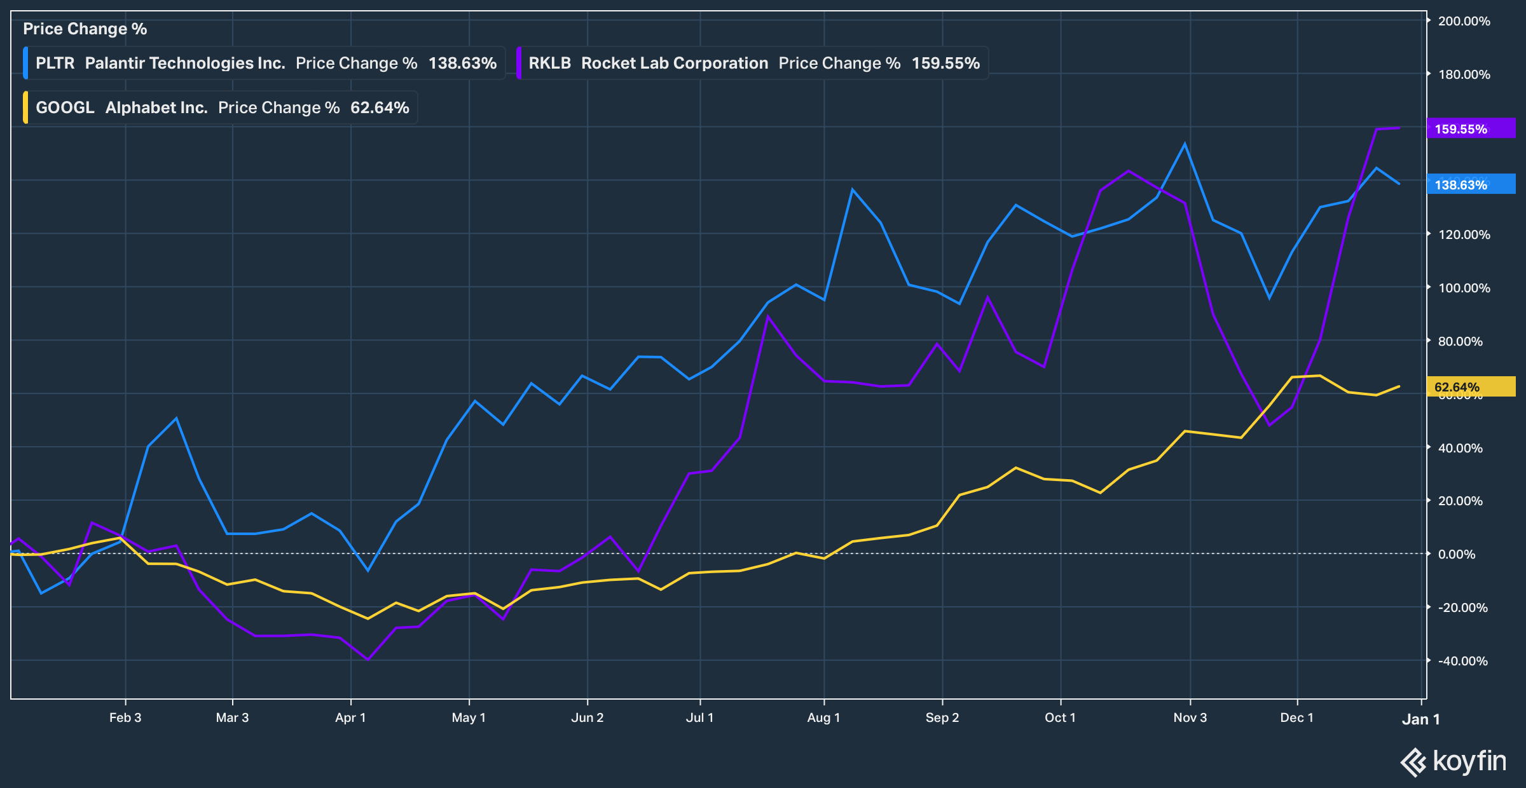Screen dimensions: 1526x788
Task: Click the koyfin wordmark text
Action: (1469, 761)
